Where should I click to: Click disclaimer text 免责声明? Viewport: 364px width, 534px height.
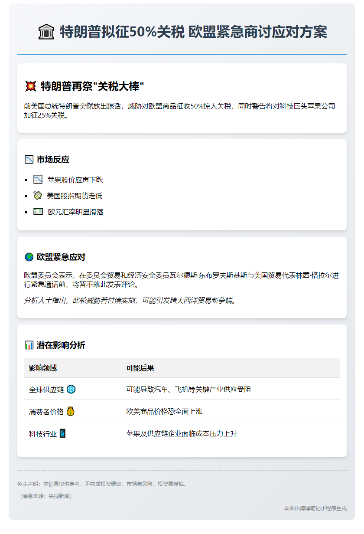pos(102,484)
